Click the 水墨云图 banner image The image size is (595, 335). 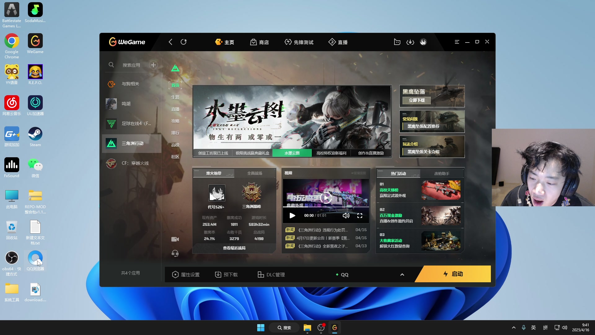(292, 117)
